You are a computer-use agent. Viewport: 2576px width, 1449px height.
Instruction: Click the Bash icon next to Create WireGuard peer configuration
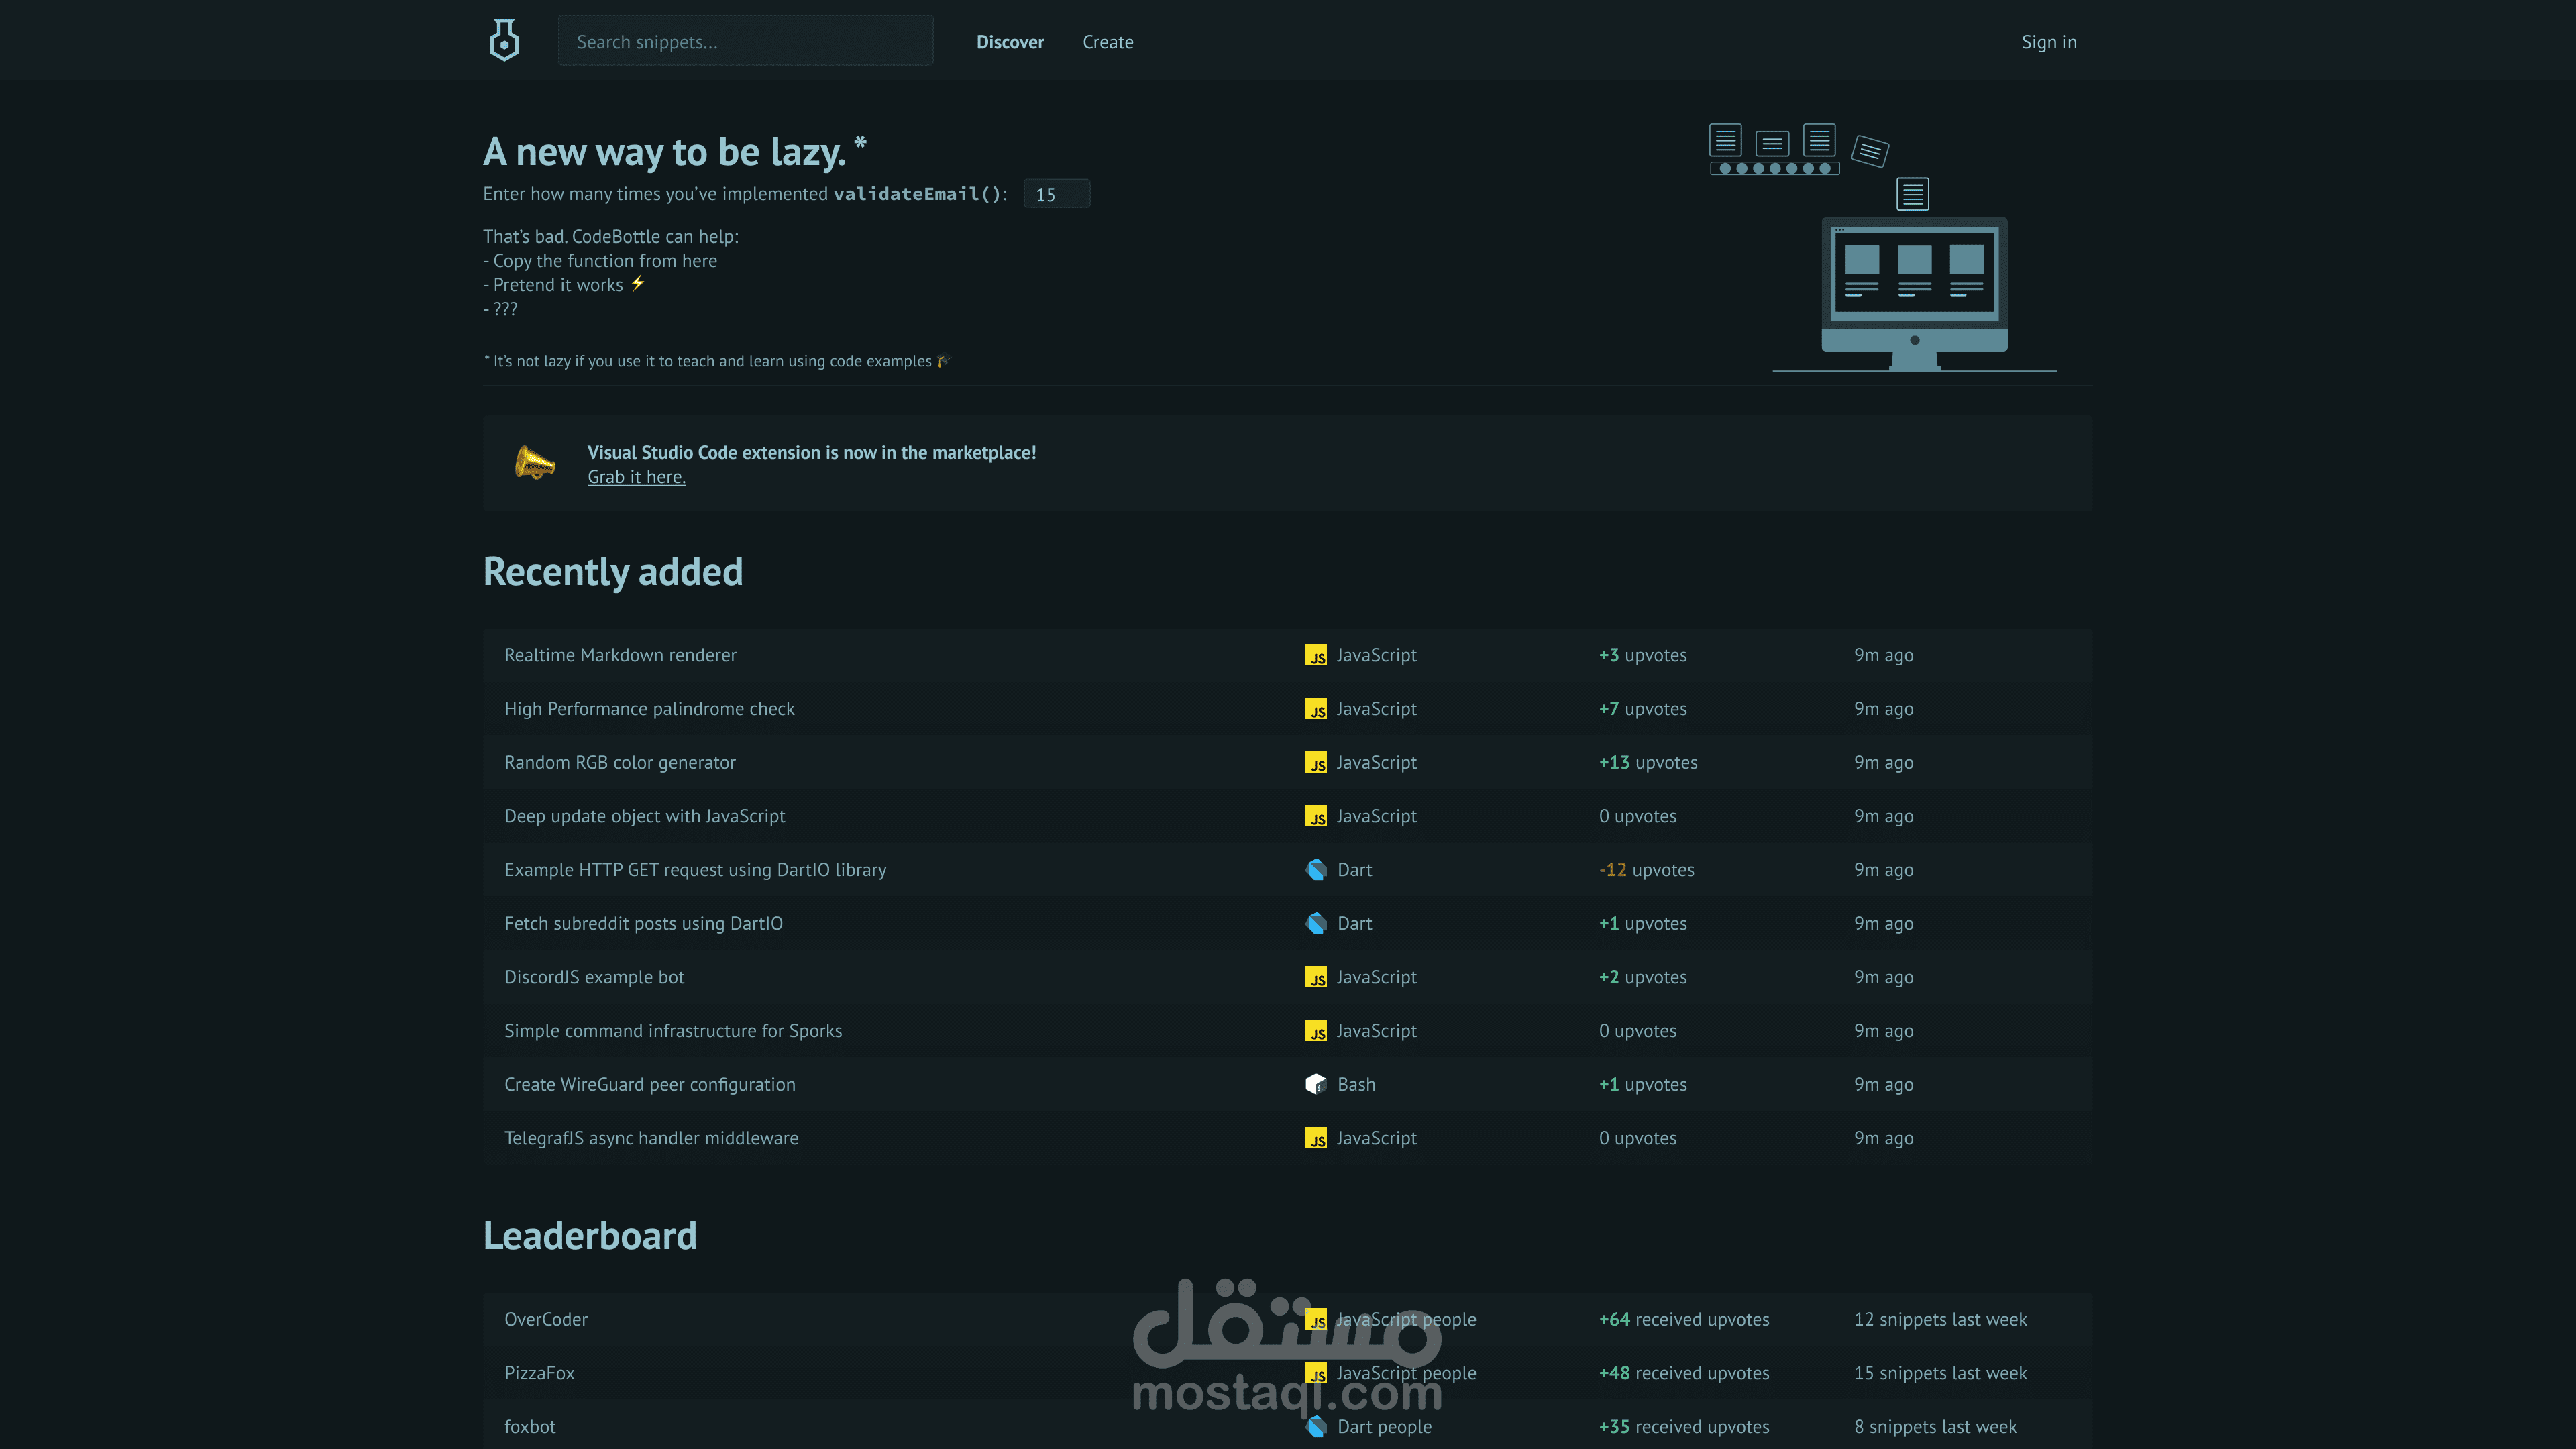[x=1316, y=1083]
